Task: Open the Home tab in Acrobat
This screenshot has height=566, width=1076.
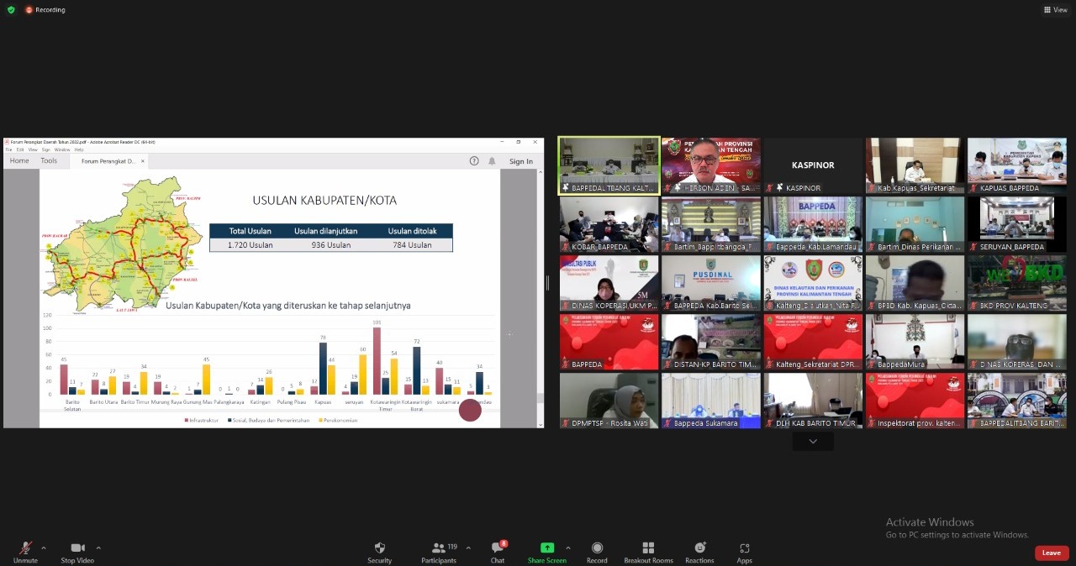Action: [18, 161]
